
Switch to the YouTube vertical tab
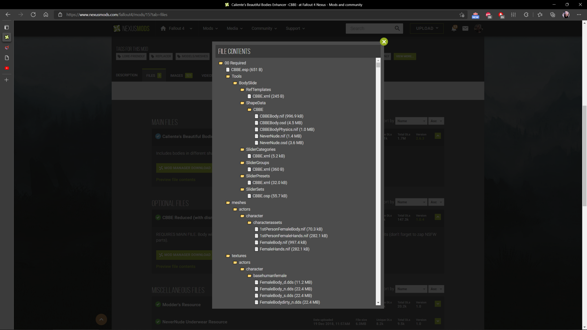coord(7,68)
